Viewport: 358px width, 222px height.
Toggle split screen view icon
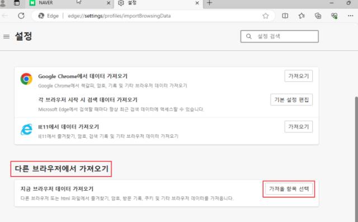click(x=285, y=16)
